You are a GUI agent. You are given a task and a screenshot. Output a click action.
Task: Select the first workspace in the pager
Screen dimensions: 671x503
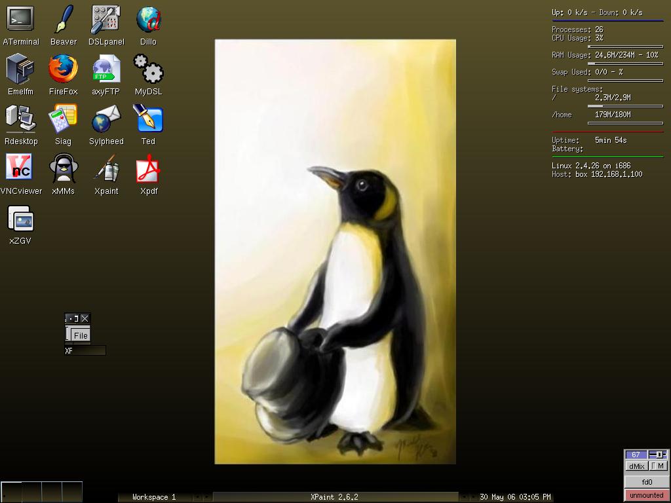(x=11, y=491)
